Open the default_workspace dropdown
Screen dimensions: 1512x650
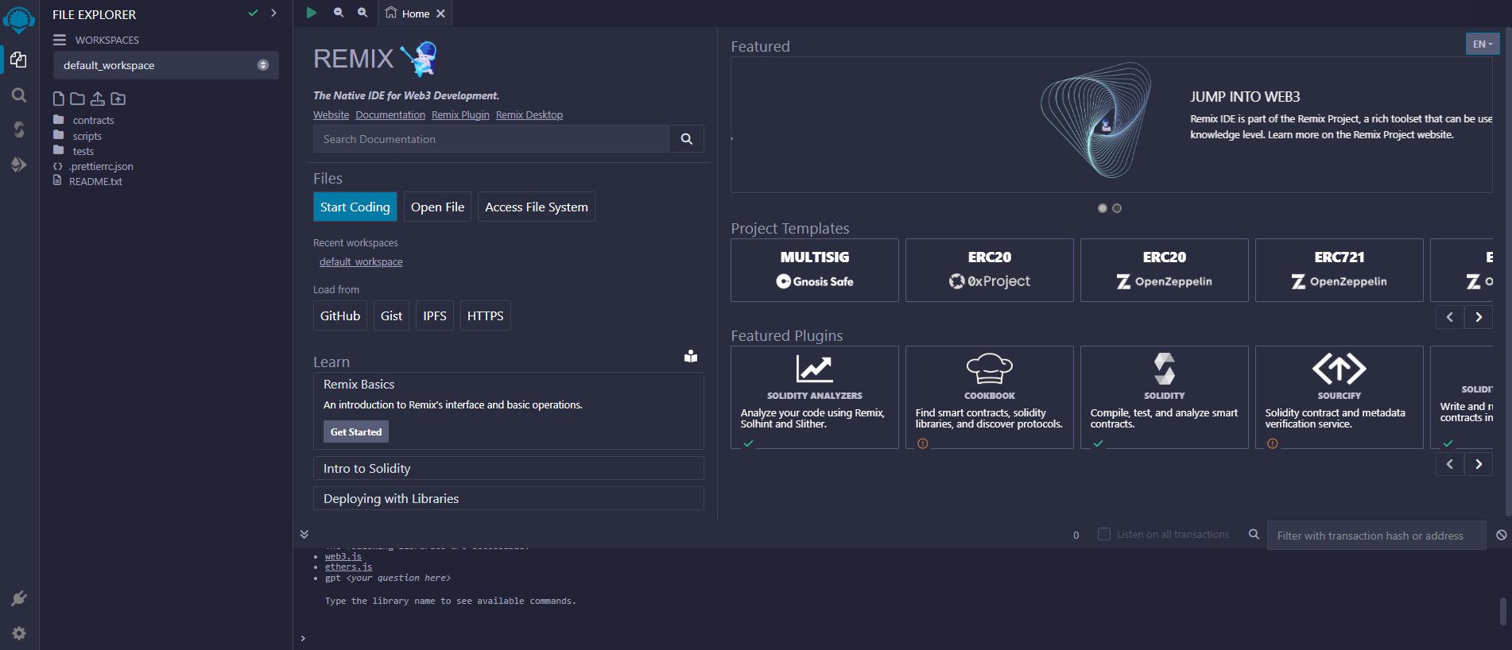166,65
